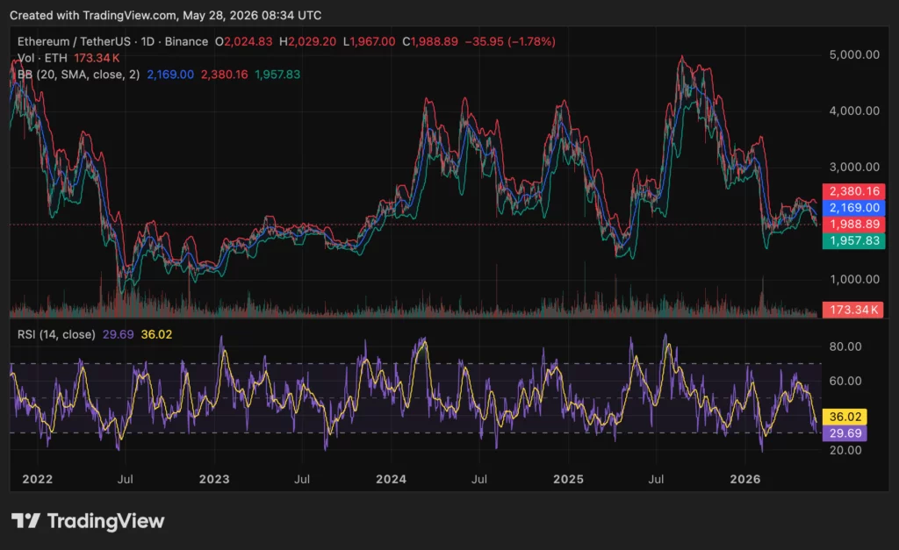The image size is (899, 550).
Task: Click the RSI value 29.69 in legend
Action: (119, 334)
